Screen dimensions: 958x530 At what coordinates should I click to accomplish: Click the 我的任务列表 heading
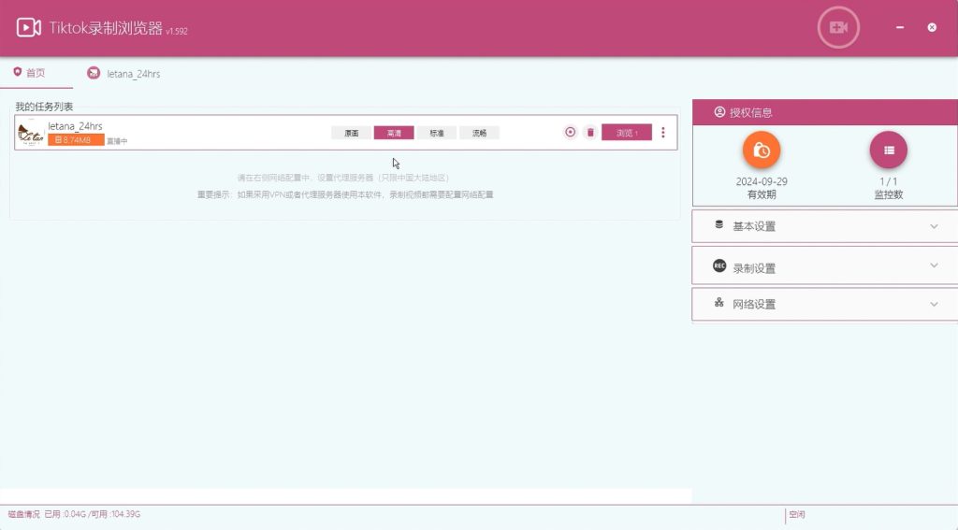[44, 107]
